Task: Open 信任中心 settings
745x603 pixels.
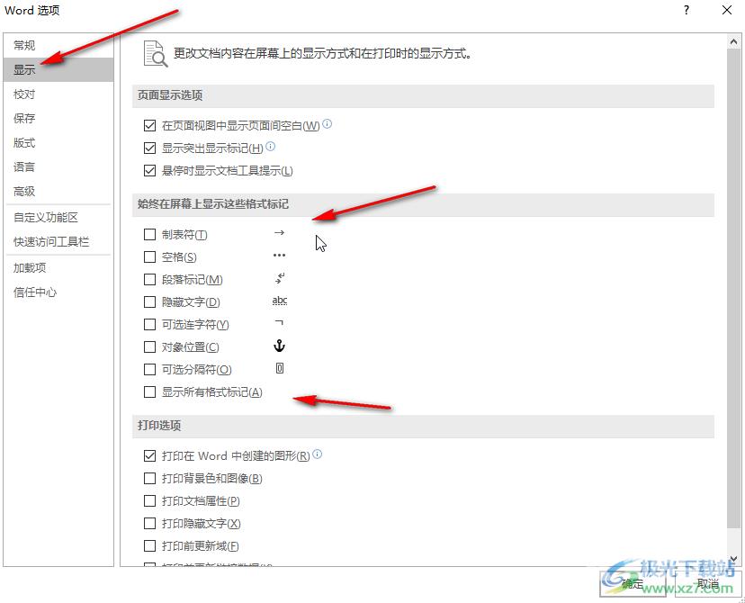Action: click(58, 292)
